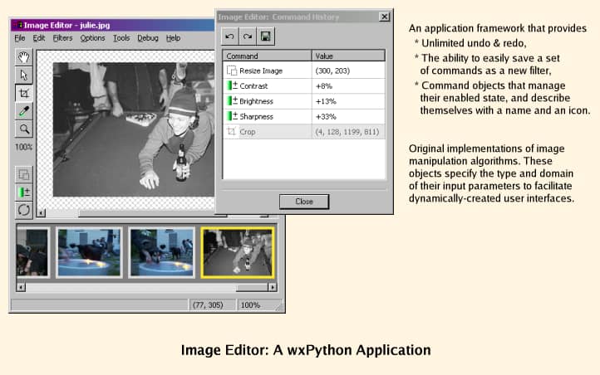Image resolution: width=600 pixels, height=375 pixels.
Task: Select the Contrast command text
Action: 253,86
